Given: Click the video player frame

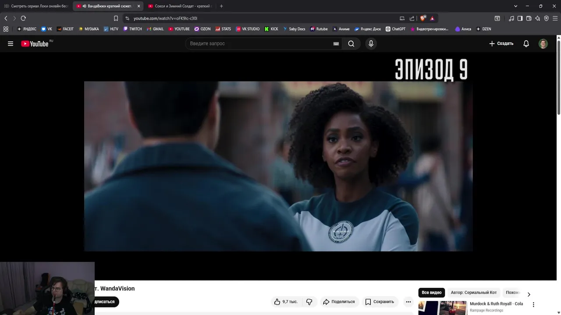Looking at the screenshot, I should point(278,166).
